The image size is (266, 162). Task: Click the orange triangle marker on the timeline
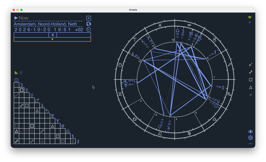click(52, 39)
